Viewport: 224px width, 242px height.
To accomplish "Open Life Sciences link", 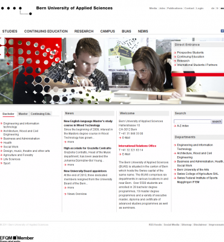I will point(12,159).
